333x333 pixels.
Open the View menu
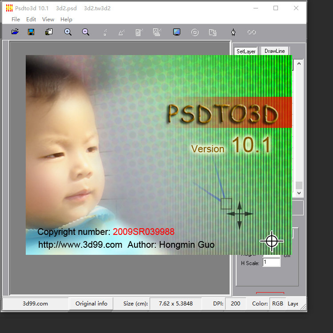coord(48,20)
